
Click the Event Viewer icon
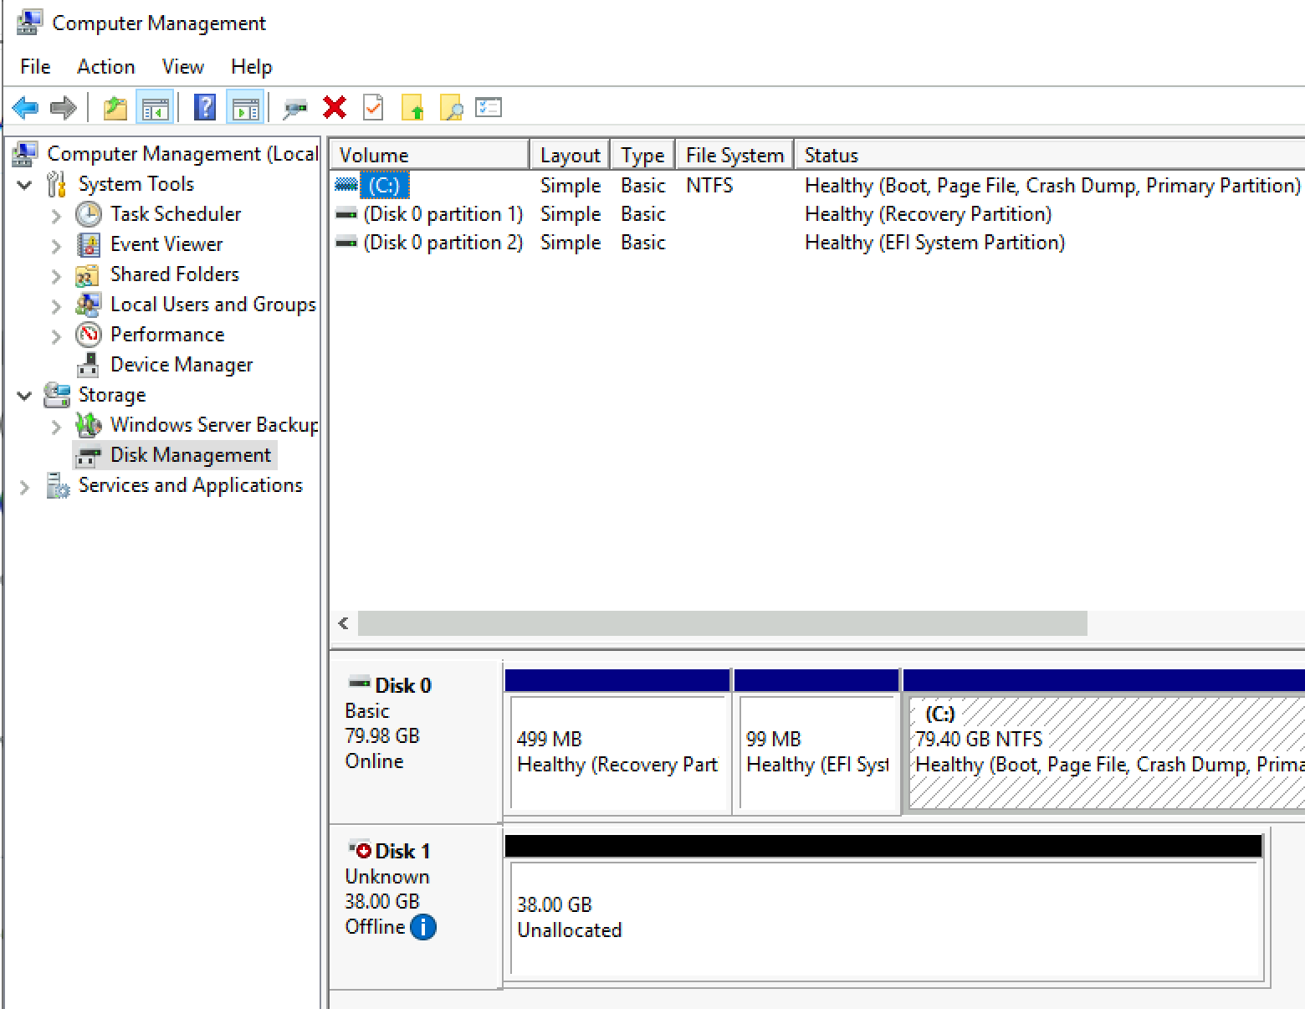(89, 244)
